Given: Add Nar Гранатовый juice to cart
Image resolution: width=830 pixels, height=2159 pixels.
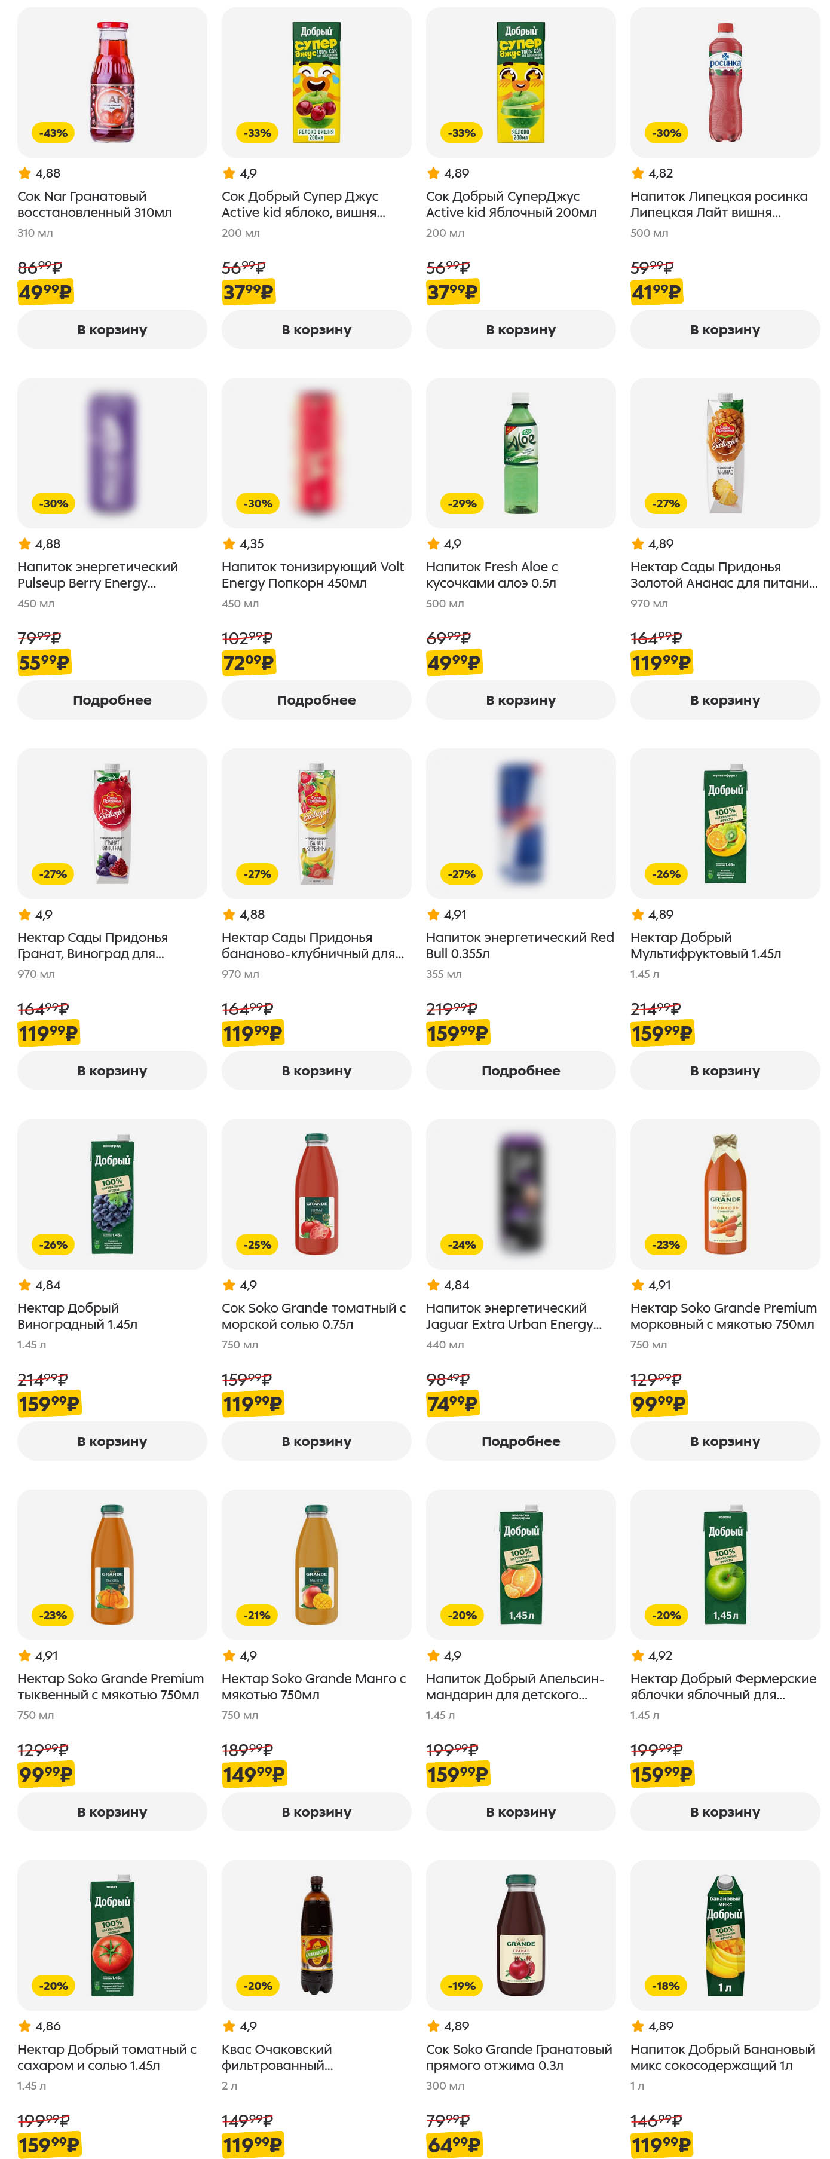Looking at the screenshot, I should coord(111,329).
